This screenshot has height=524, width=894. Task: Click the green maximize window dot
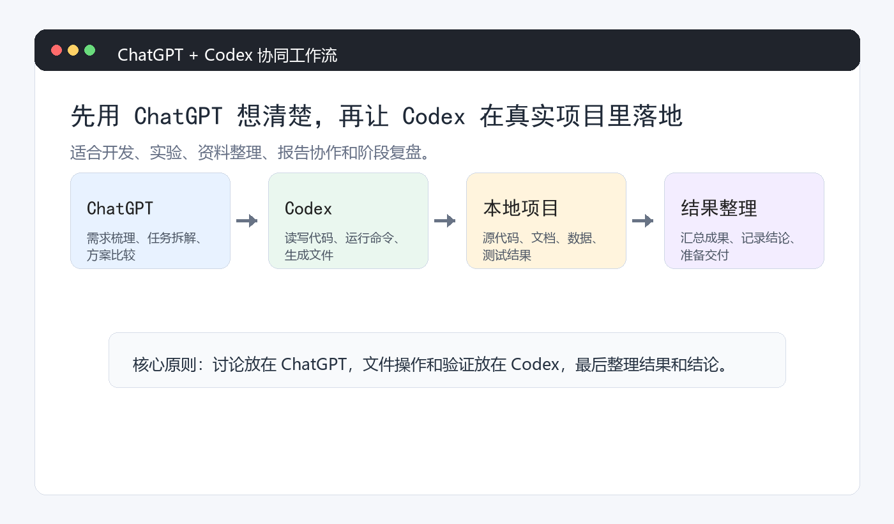(89, 50)
